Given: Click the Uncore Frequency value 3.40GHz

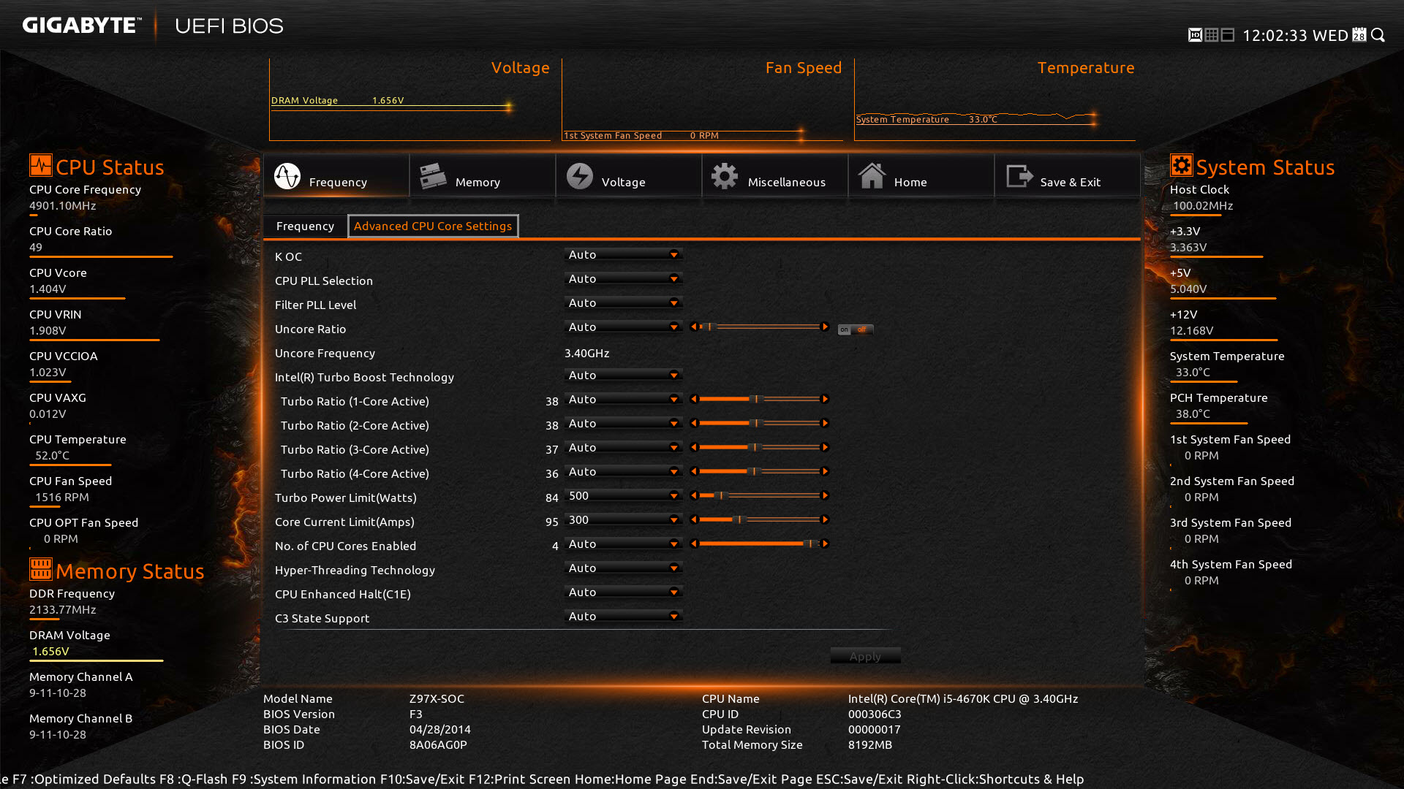Looking at the screenshot, I should [x=586, y=353].
